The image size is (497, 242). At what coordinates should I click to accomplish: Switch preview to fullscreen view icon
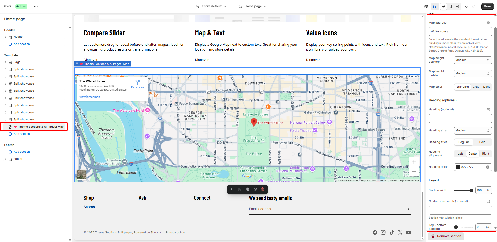click(457, 6)
